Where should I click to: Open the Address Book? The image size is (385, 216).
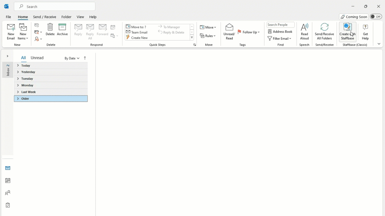point(280,31)
